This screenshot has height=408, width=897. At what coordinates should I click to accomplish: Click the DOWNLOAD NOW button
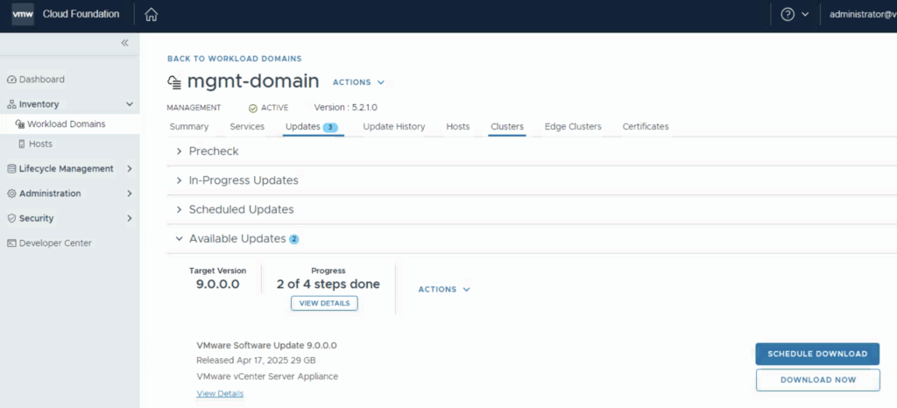tap(817, 380)
